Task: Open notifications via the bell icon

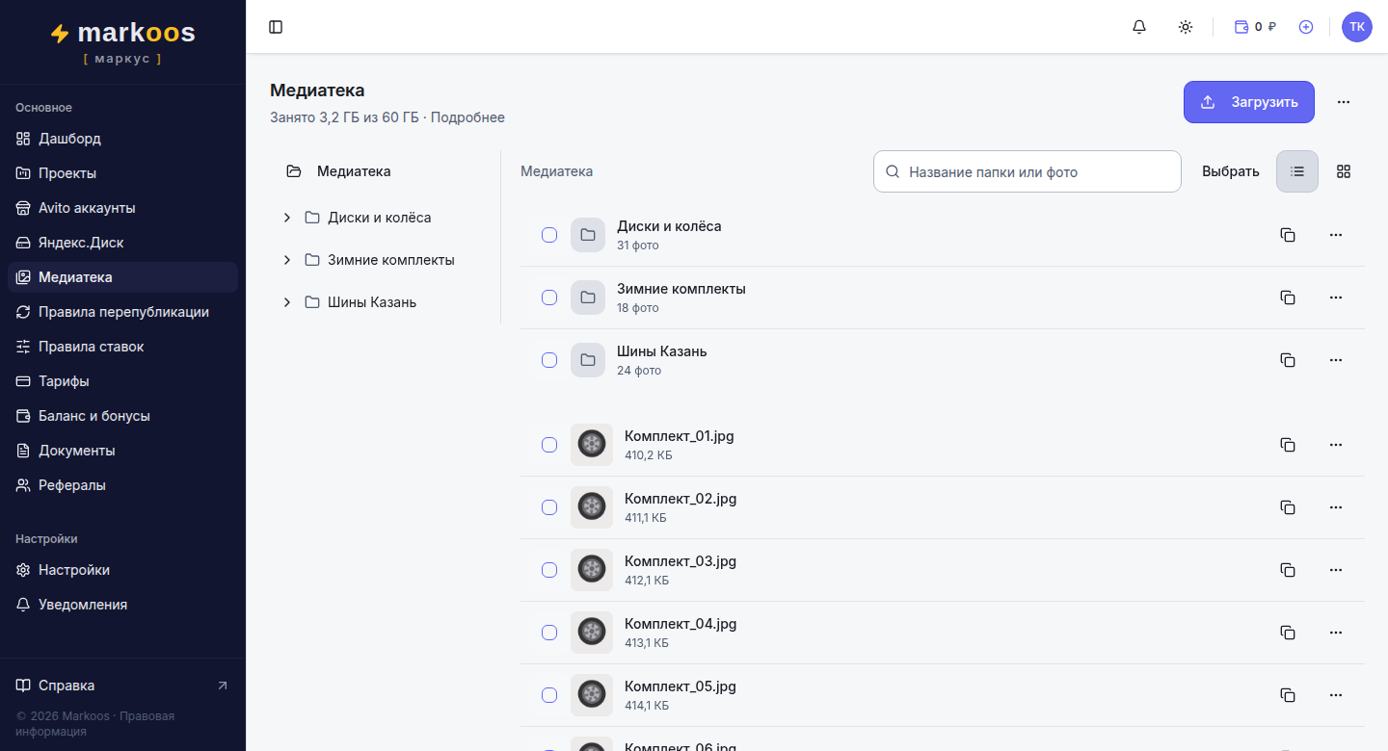Action: (1139, 27)
